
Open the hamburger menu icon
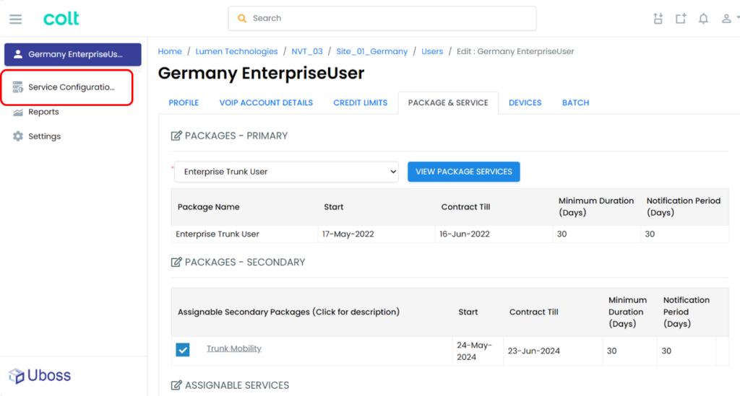pyautogui.click(x=16, y=19)
